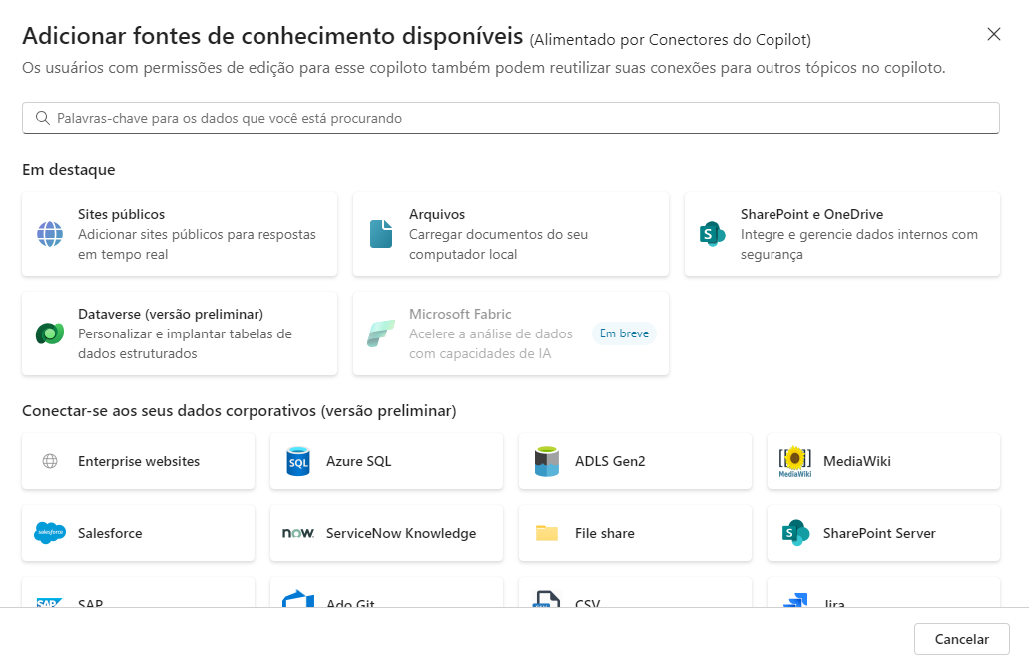Click the Cancelar button
Viewport: 1029px width, 665px height.
click(x=961, y=639)
